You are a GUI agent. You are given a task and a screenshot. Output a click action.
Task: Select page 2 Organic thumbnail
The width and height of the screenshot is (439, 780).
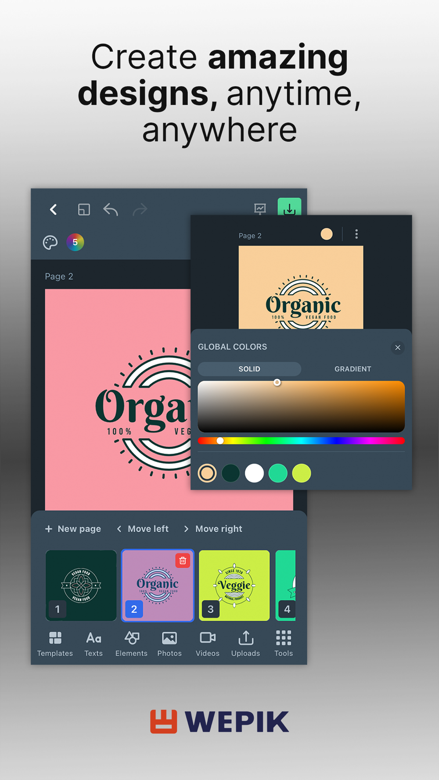click(158, 585)
